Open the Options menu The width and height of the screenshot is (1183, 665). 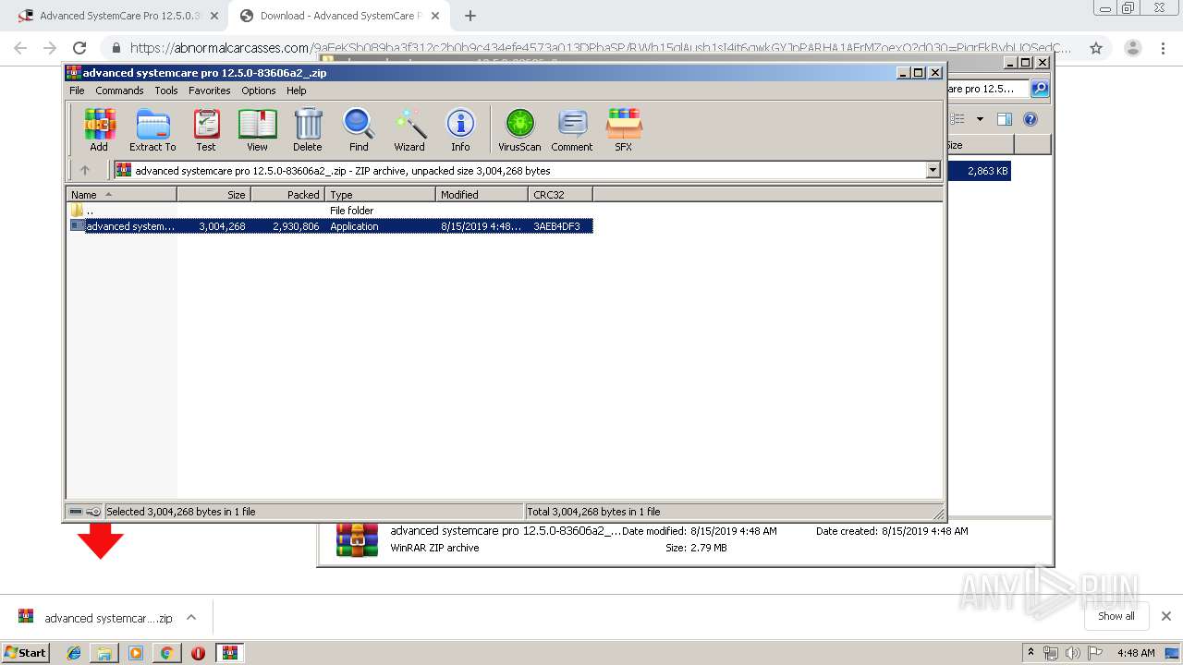coord(259,91)
